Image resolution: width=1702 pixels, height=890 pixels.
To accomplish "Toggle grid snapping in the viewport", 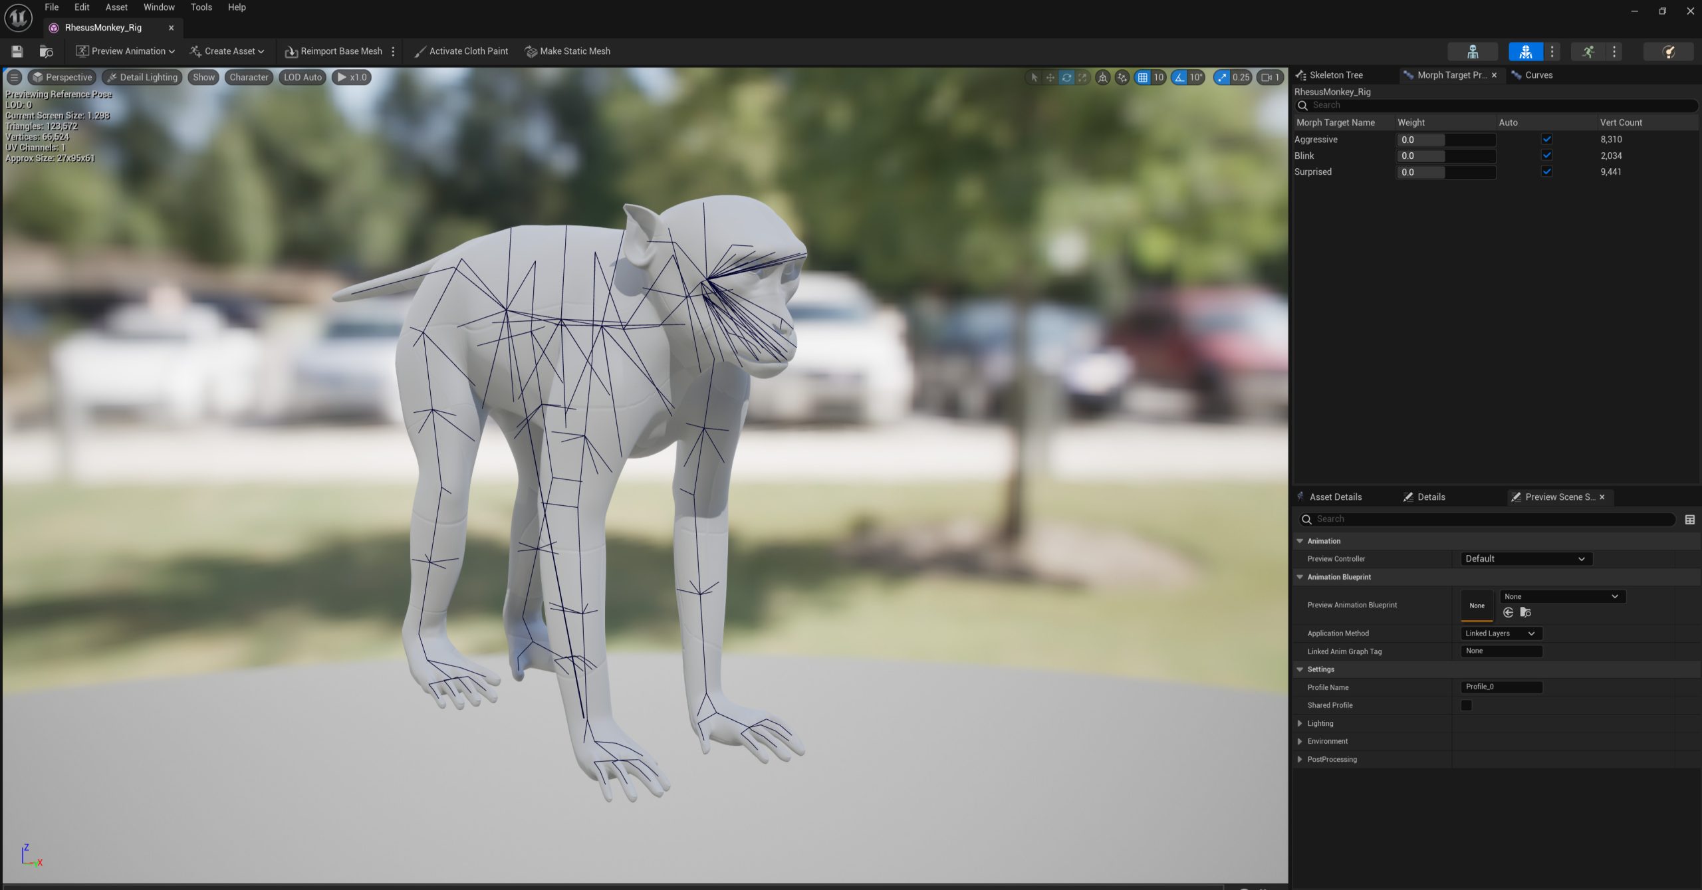I will (1144, 77).
